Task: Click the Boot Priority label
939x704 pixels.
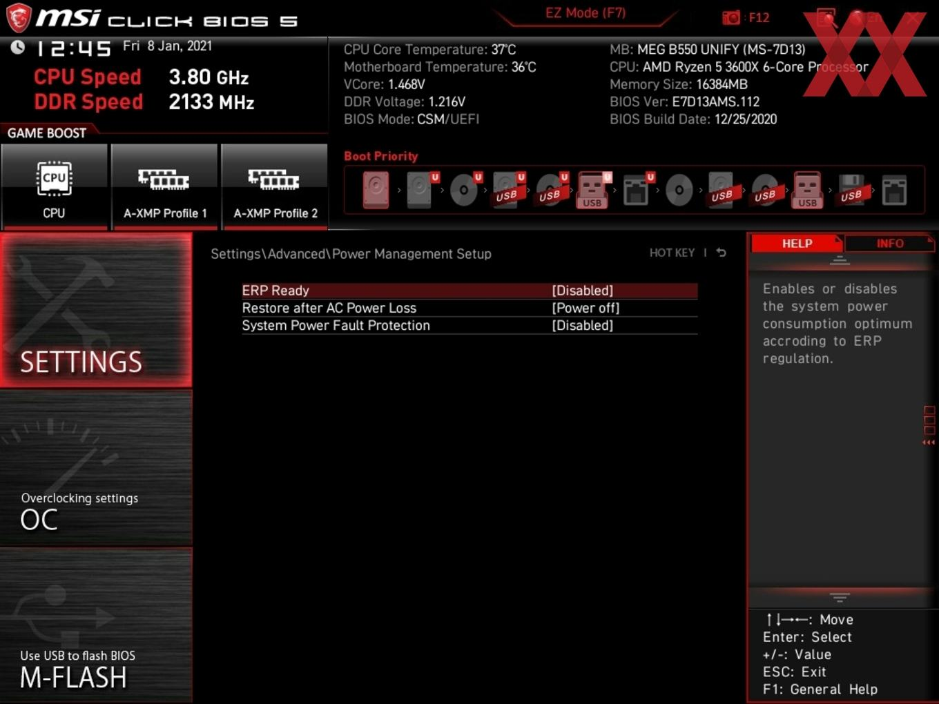Action: (x=381, y=156)
